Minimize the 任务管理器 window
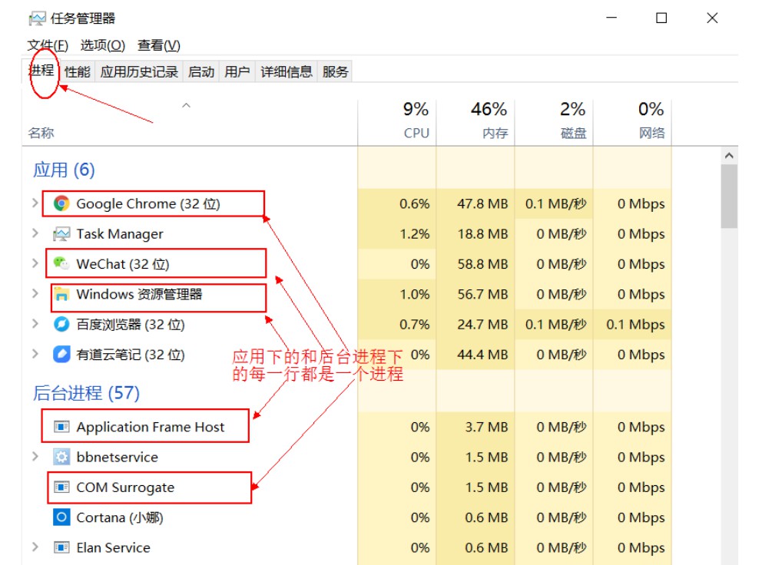762x565 pixels. 611,18
